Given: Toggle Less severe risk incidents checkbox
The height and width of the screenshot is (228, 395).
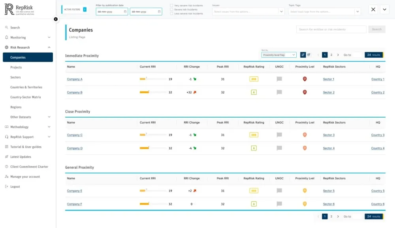Looking at the screenshot, I should pyautogui.click(x=171, y=13).
